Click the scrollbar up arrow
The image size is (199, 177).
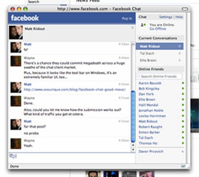click(133, 145)
